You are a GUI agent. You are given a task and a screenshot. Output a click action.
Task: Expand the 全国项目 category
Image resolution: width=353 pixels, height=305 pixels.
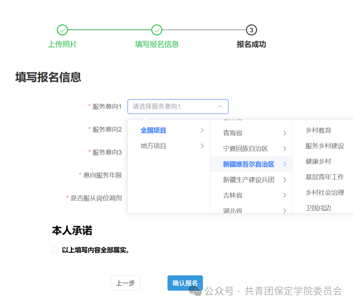pyautogui.click(x=154, y=130)
